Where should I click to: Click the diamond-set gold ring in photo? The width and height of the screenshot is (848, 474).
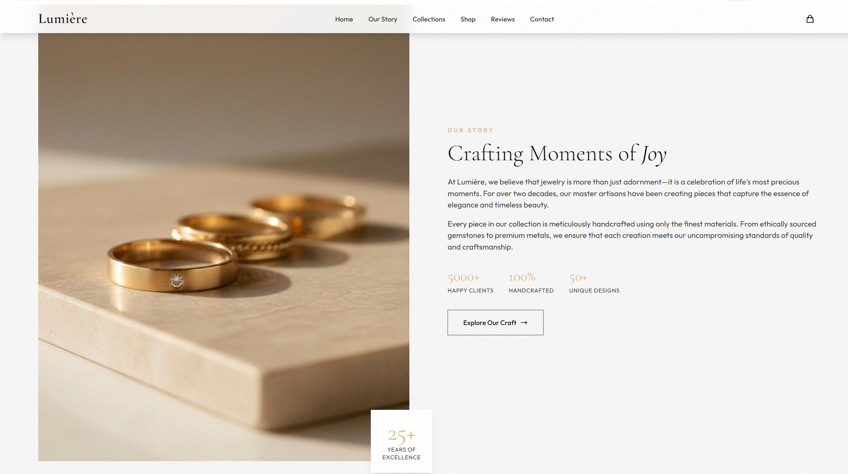click(x=172, y=266)
